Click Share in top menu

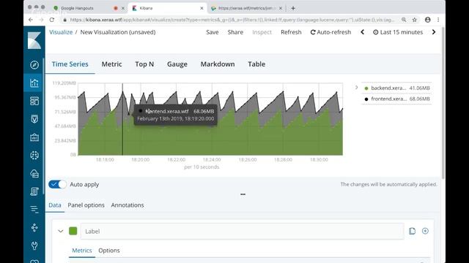point(235,32)
